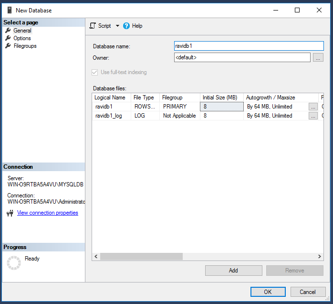Cancel the New Database dialog
Viewport: 333px width, 304px height.
coord(307,292)
